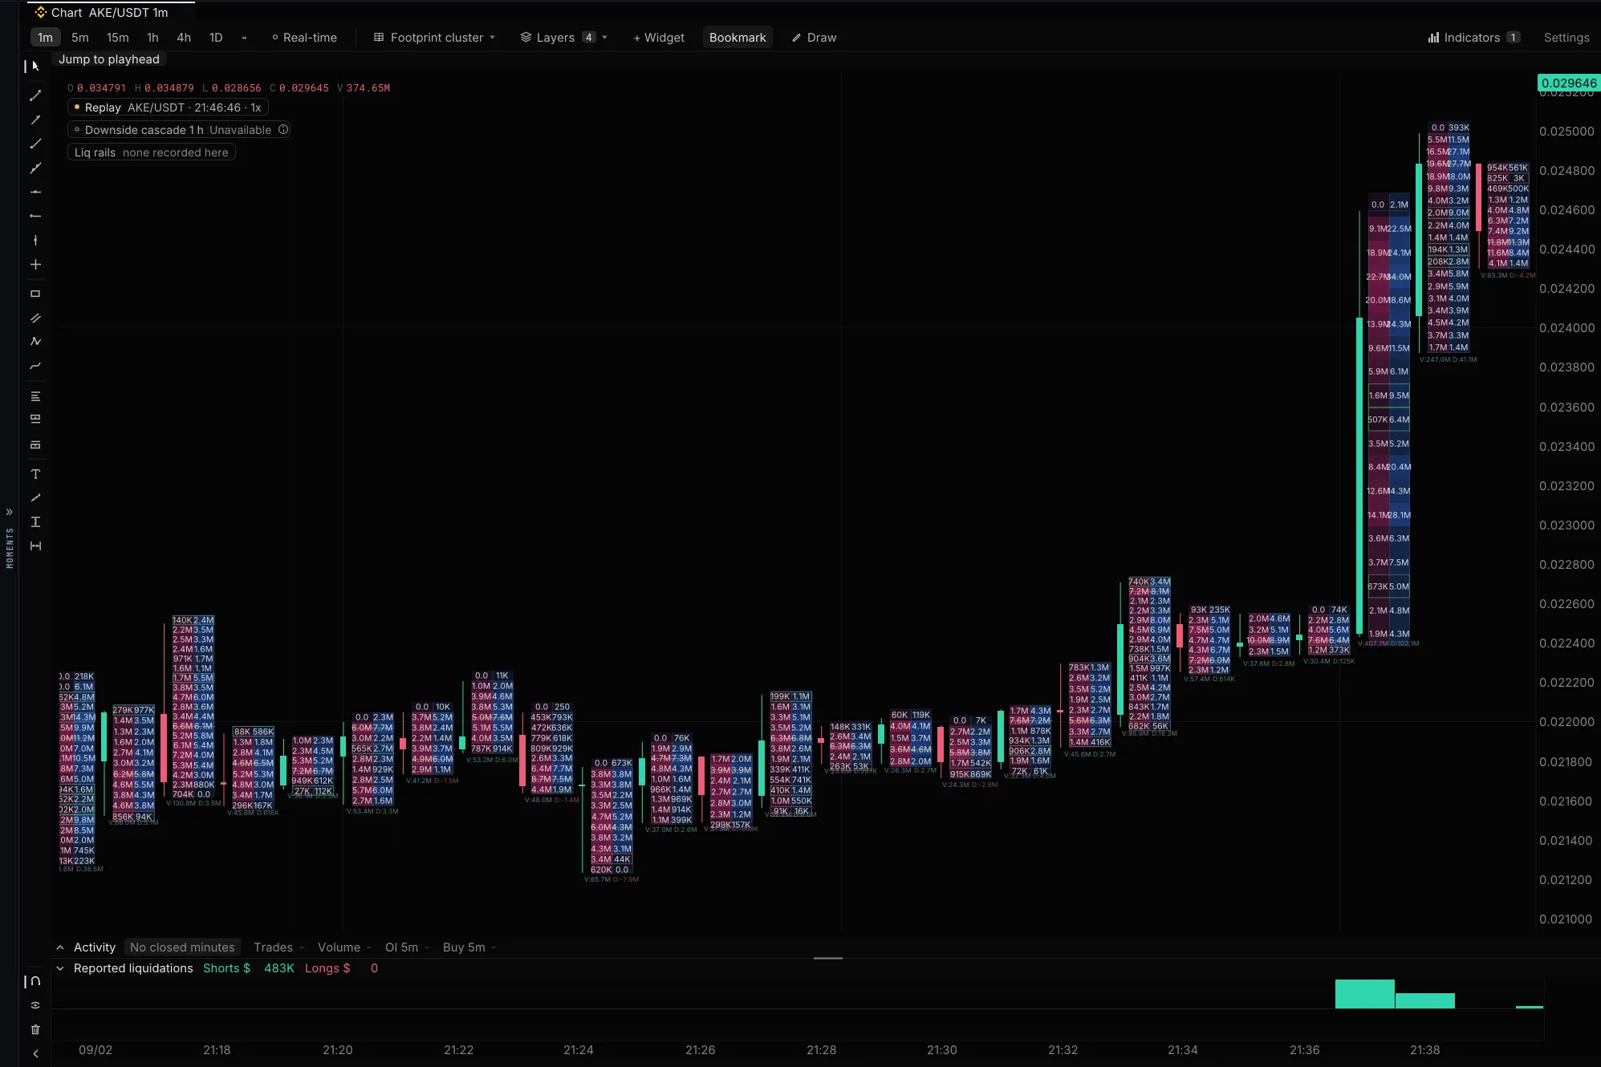
Task: Open the Layers dropdown
Action: (x=563, y=38)
